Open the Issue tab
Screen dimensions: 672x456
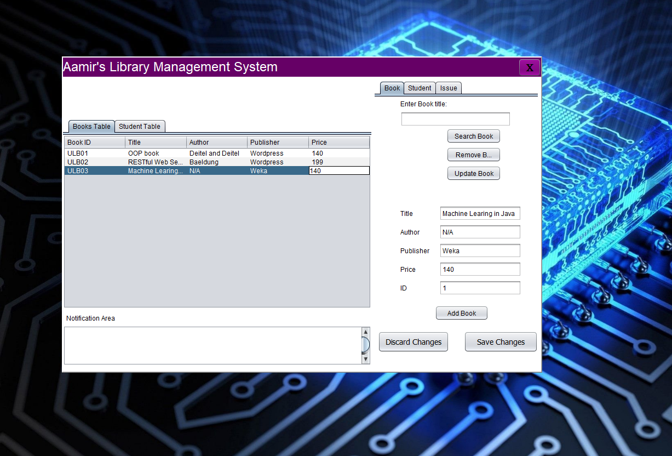point(449,88)
